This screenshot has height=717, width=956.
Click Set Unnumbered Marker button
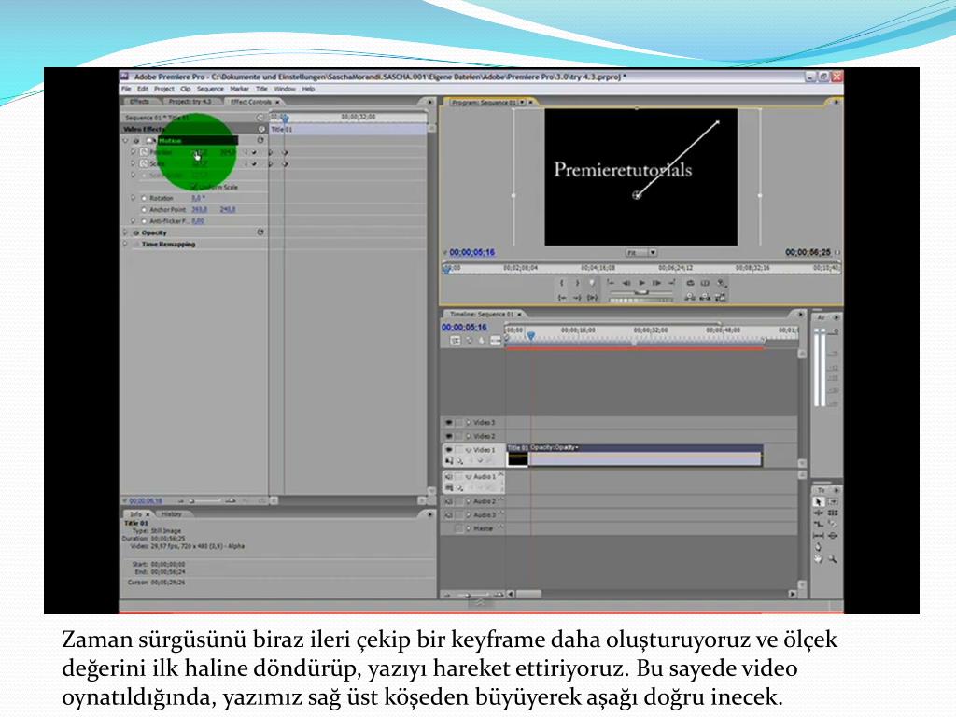coord(591,283)
